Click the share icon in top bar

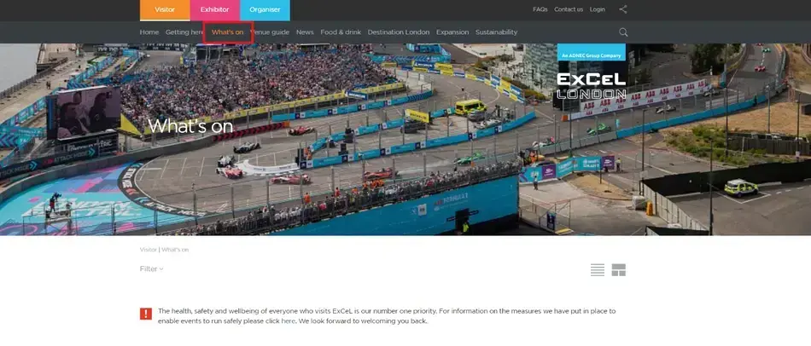click(622, 9)
